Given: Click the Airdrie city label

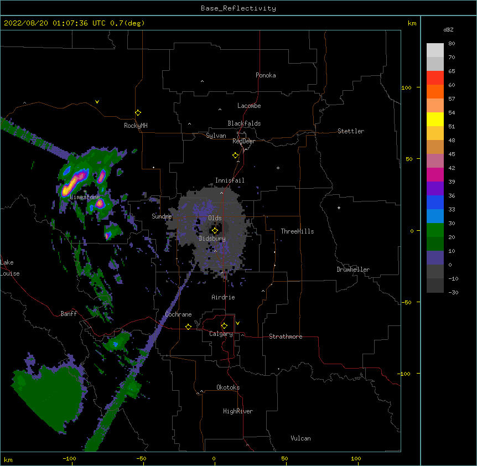Looking at the screenshot, I should coord(224,297).
